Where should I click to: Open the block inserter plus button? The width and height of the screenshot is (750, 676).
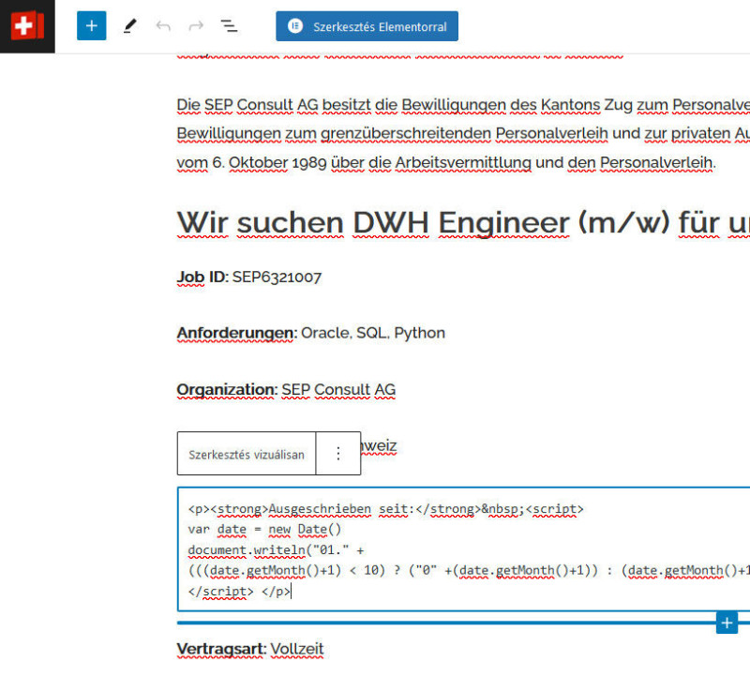[x=91, y=26]
